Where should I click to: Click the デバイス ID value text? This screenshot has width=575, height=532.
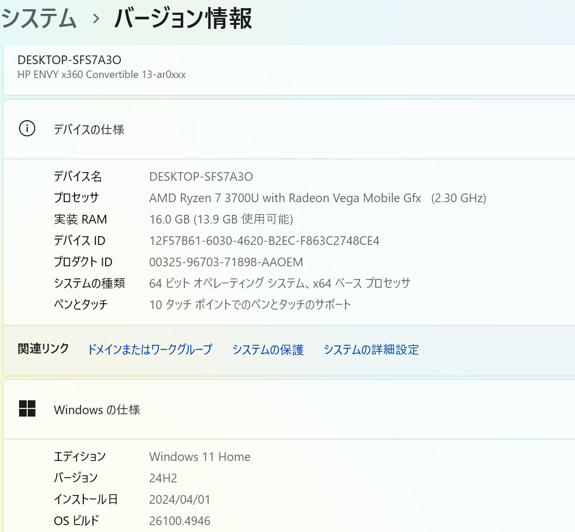264,241
